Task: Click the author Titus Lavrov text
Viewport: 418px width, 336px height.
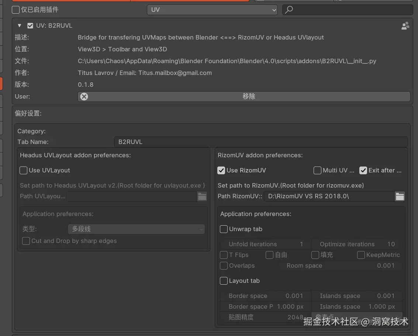Action: point(145,73)
